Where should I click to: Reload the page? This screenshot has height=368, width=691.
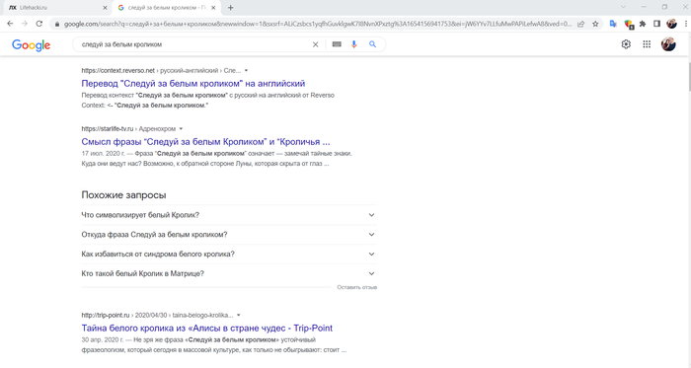[39, 24]
